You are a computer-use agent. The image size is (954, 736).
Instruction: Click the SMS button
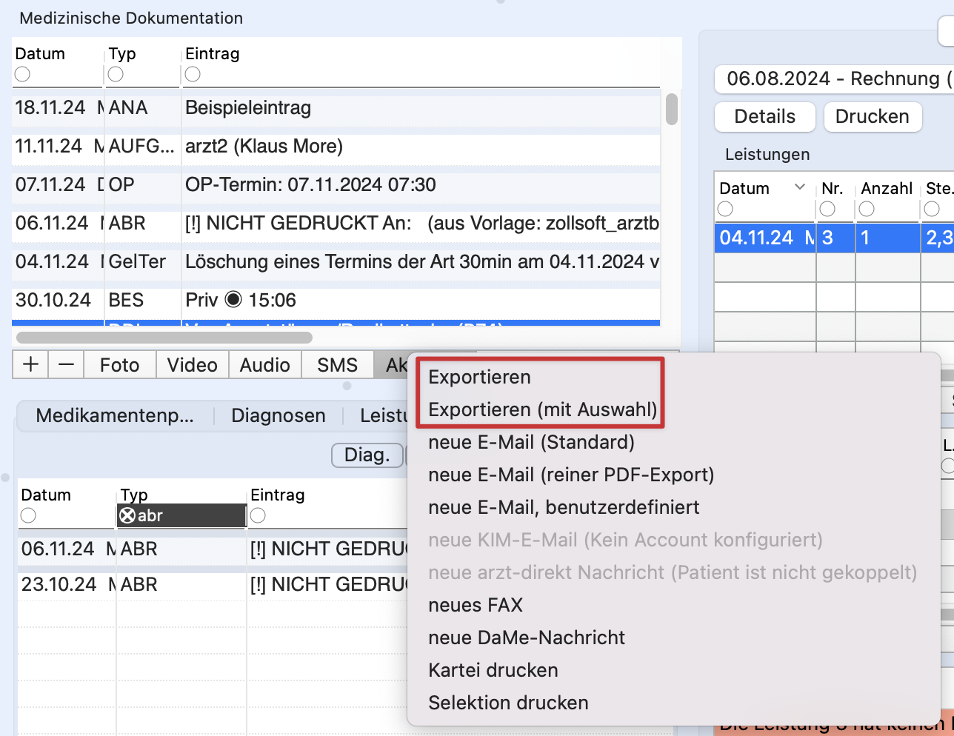point(338,365)
